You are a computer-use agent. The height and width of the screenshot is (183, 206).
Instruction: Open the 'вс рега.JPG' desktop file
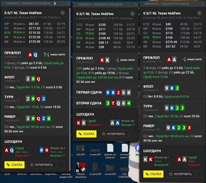pyautogui.click(x=95, y=169)
